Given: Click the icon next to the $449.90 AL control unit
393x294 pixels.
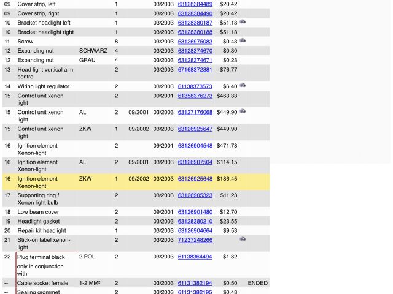Looking at the screenshot, I should (243, 111).
